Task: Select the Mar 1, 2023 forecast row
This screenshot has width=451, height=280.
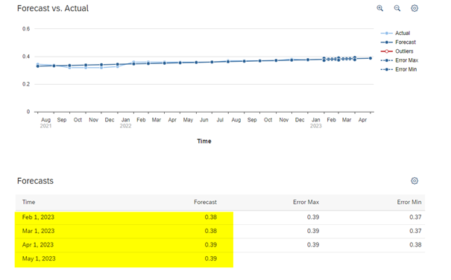Action: pyautogui.click(x=220, y=231)
